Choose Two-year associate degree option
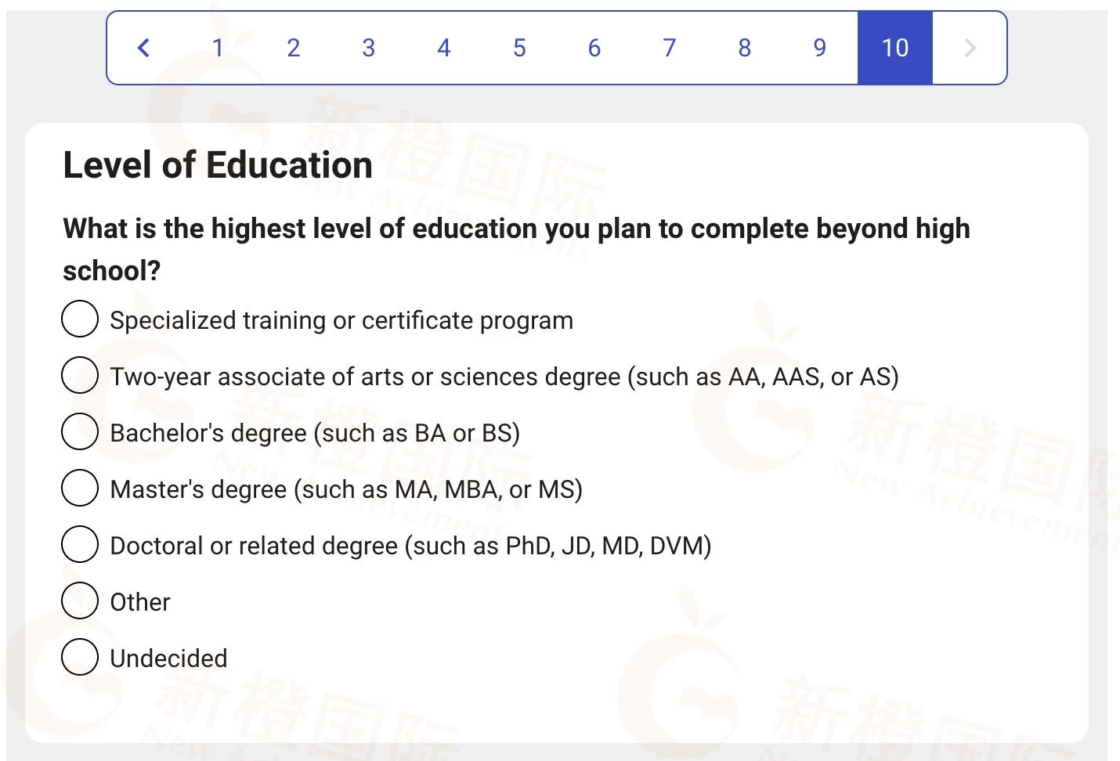Image resolution: width=1120 pixels, height=761 pixels. 80,375
